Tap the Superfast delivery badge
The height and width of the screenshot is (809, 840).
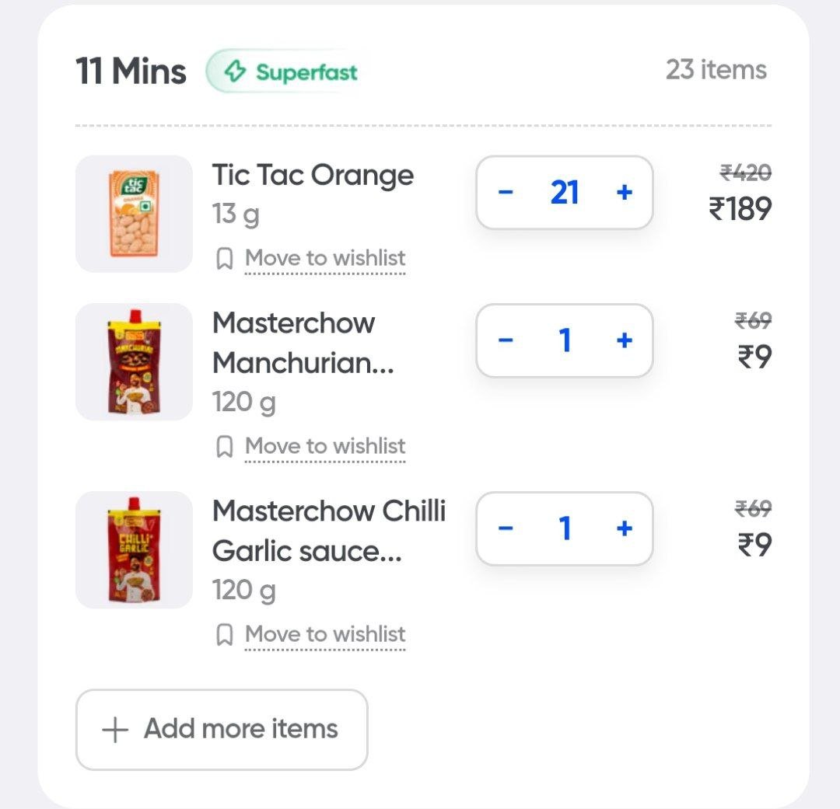[x=289, y=72]
